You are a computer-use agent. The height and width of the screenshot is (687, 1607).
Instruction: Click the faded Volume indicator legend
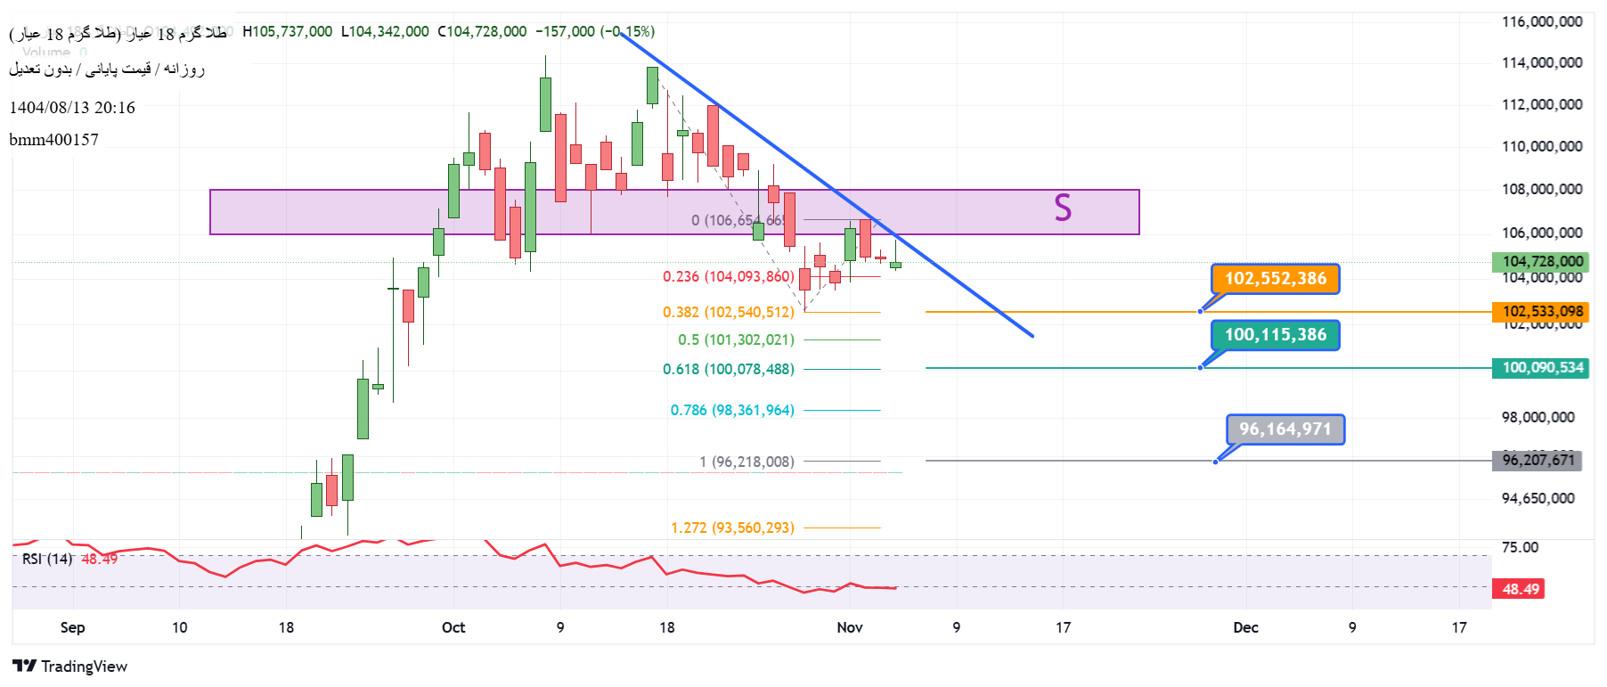[x=53, y=53]
